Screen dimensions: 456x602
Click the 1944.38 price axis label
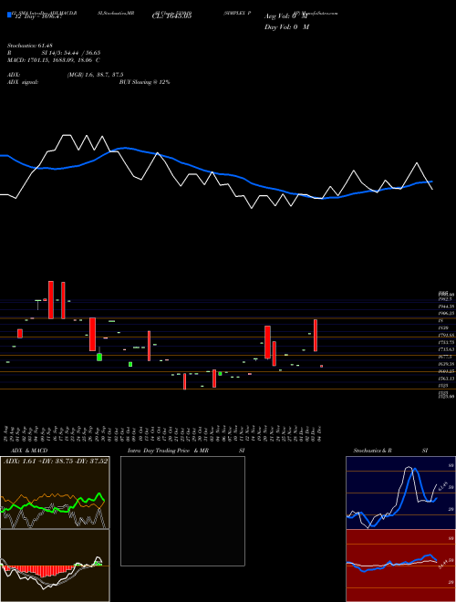pos(446,306)
